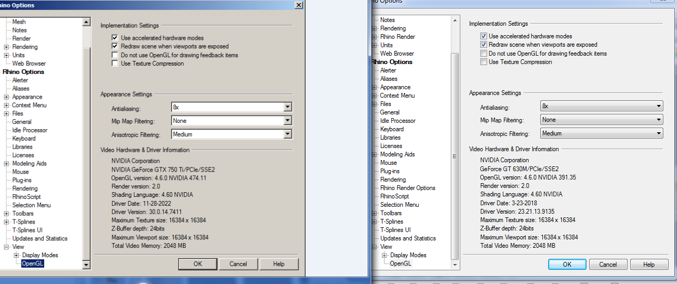Expand Toolbars node in GT 630M window
Image resolution: width=677 pixels, height=284 pixels.
click(x=375, y=213)
